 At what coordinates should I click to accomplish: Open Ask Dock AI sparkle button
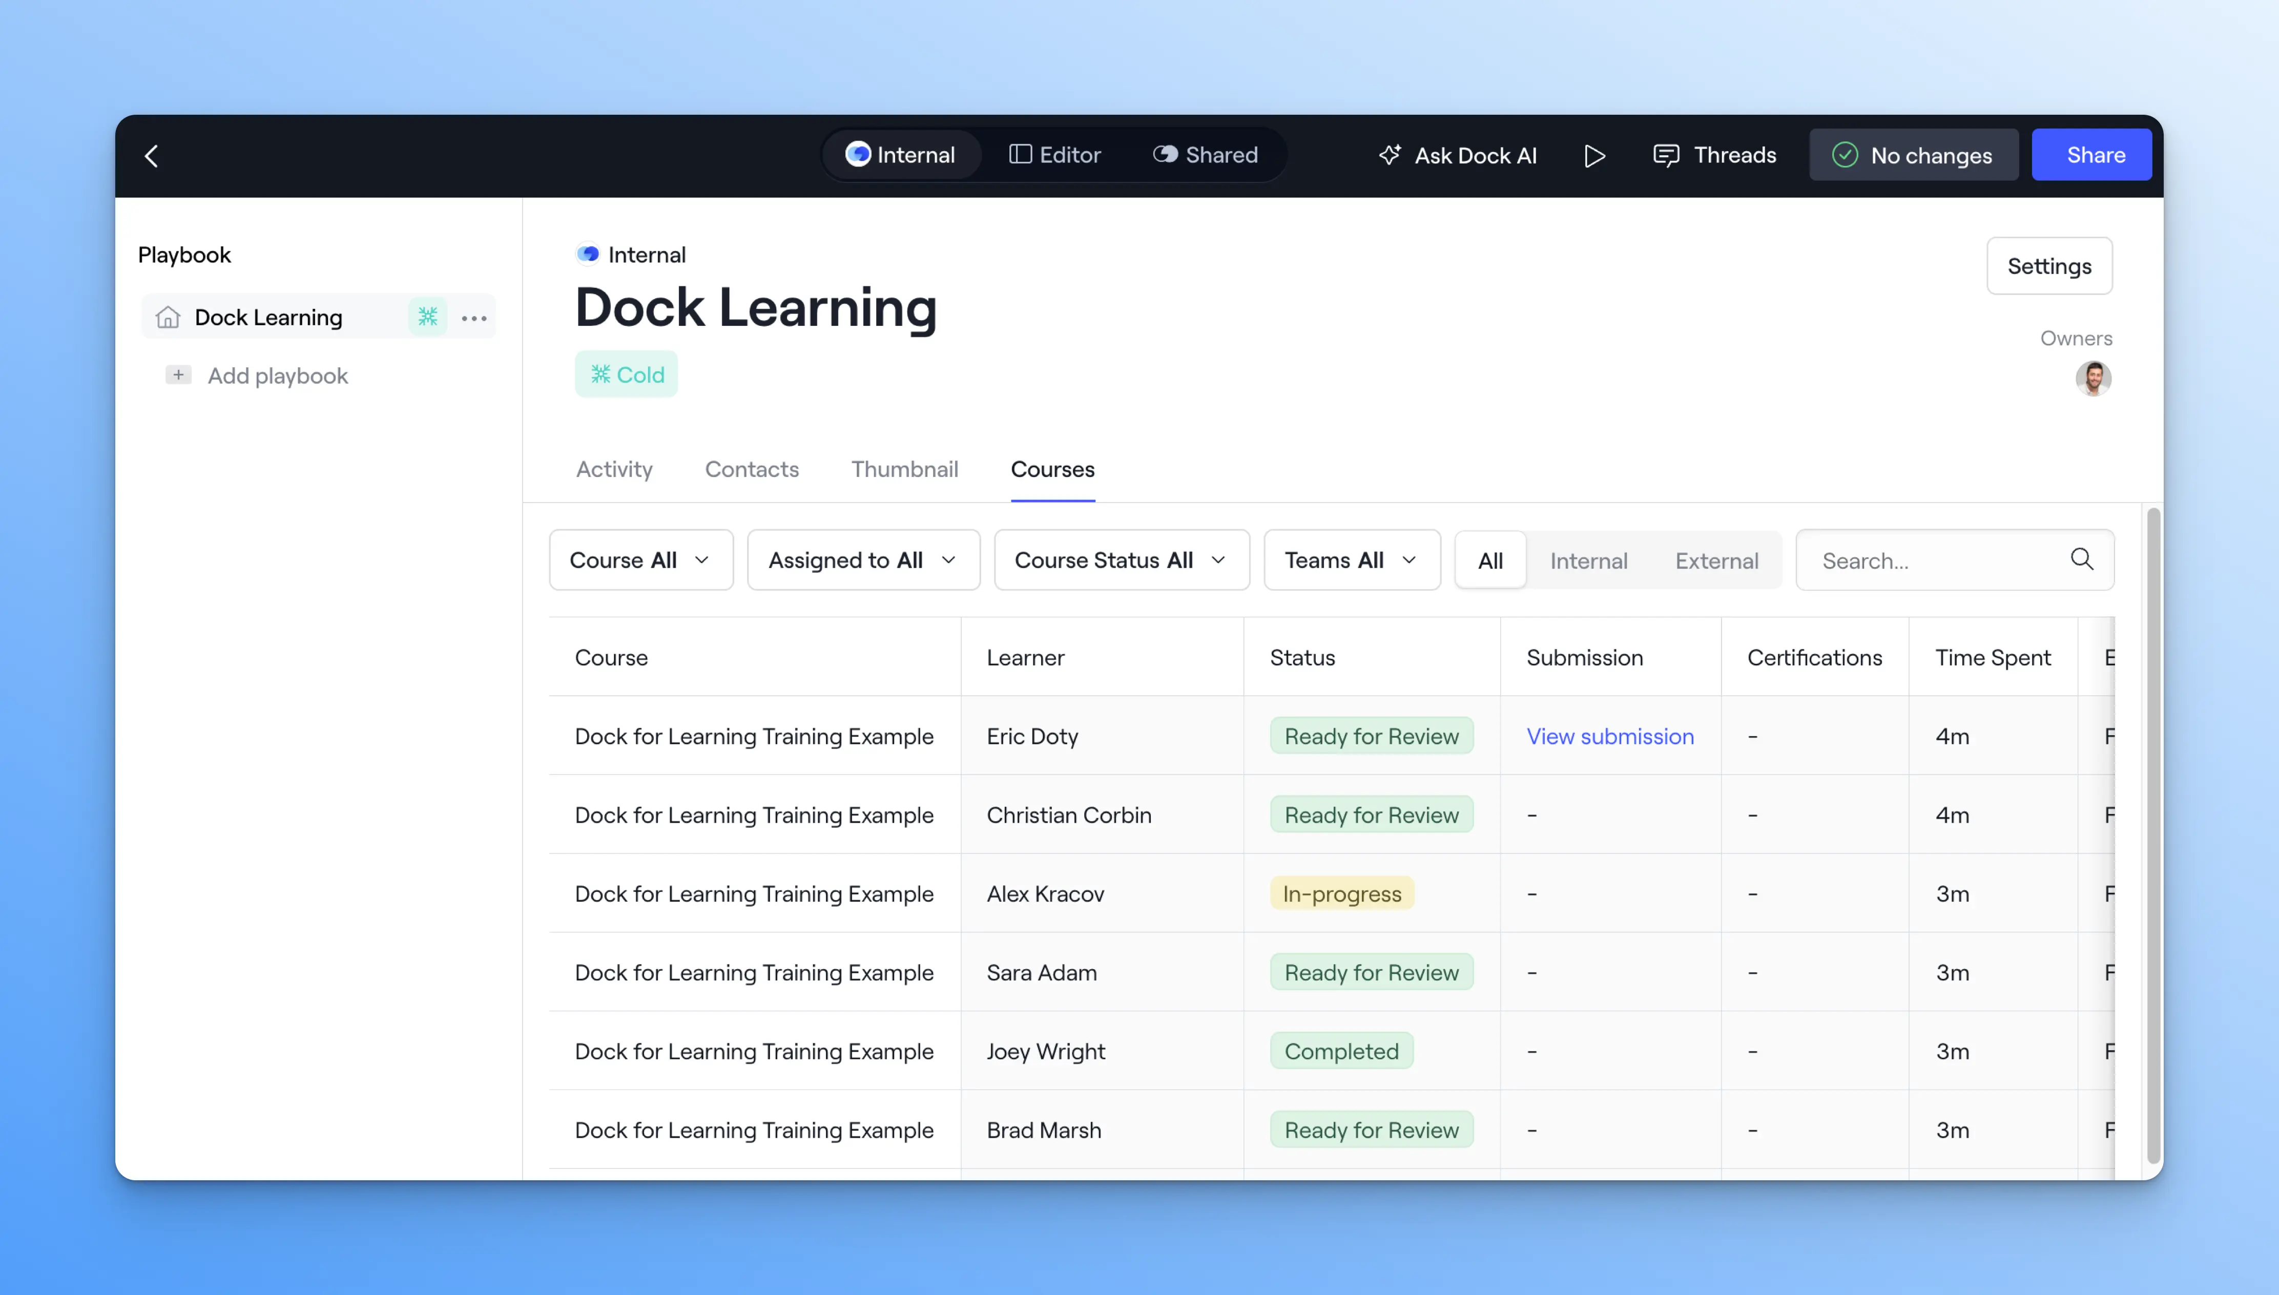pos(1457,156)
